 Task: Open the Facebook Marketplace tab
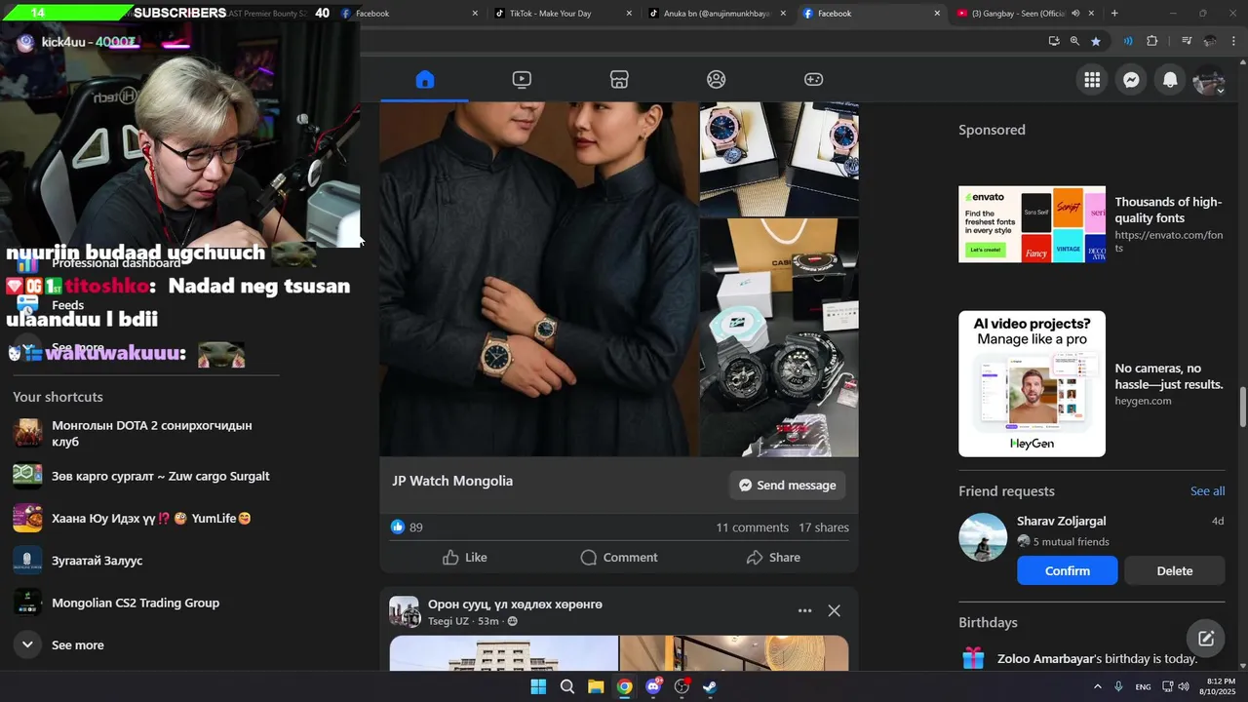(x=619, y=80)
